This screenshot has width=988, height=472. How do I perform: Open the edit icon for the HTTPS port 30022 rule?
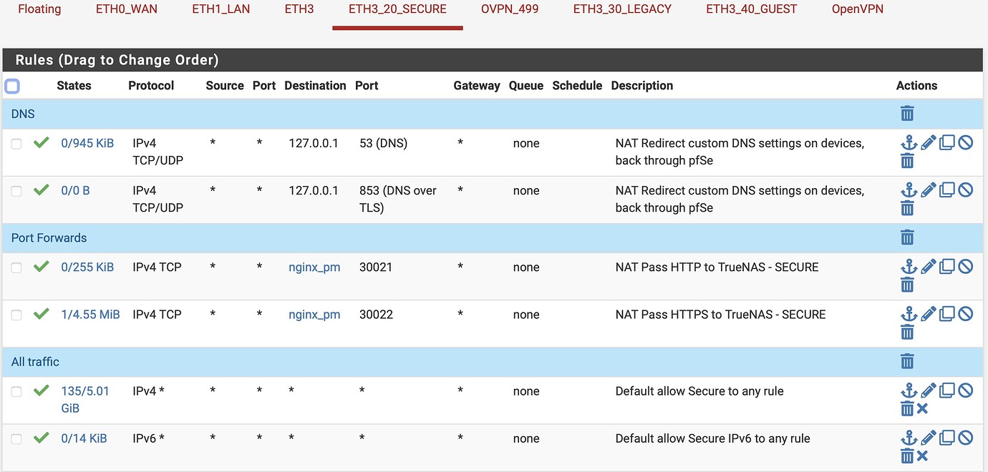coord(928,313)
